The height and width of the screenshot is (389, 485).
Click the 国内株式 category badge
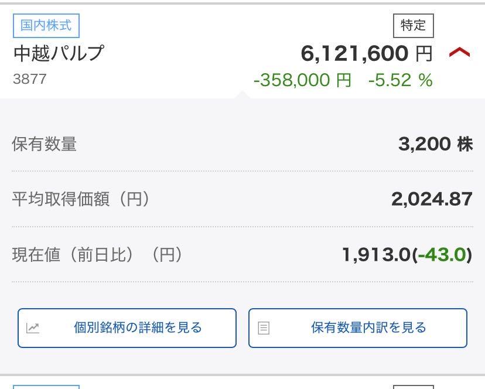(46, 26)
